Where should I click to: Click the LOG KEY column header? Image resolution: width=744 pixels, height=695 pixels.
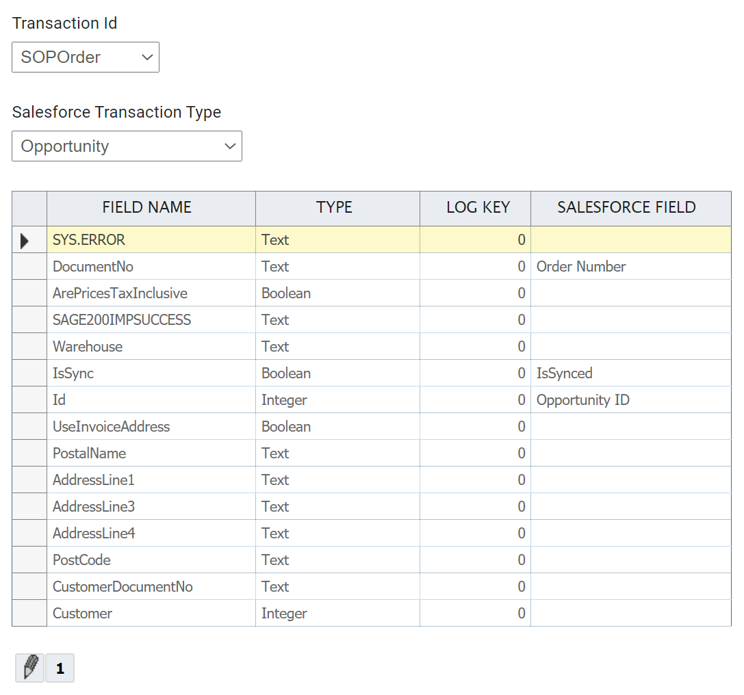click(x=478, y=208)
